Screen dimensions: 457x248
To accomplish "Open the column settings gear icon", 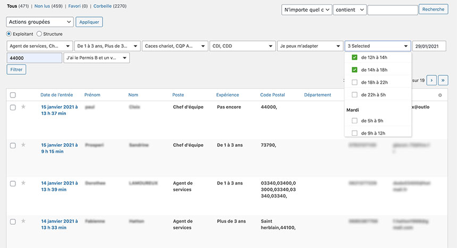I will point(440,95).
